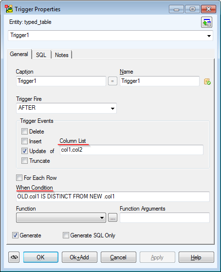This screenshot has height=272, width=221.
Task: Uncheck the Update trigger event
Action: [24, 151]
